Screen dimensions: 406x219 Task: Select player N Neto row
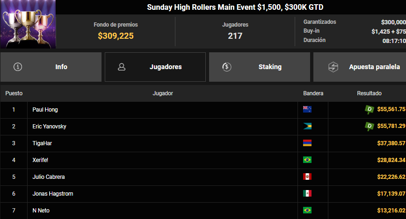[x=203, y=211]
